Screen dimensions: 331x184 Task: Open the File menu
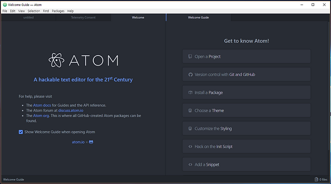(5, 11)
